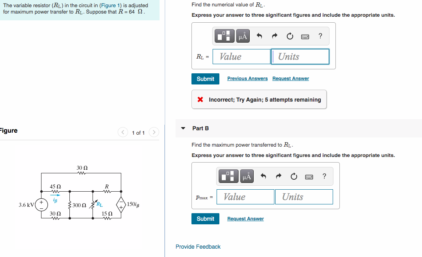Open the equation template icon in Part B toolbar
The image size is (422, 257).
tap(229, 176)
